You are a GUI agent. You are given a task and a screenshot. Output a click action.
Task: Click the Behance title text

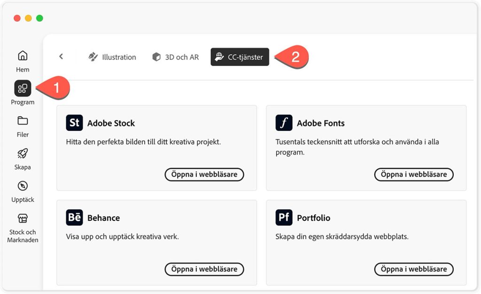[104, 218]
